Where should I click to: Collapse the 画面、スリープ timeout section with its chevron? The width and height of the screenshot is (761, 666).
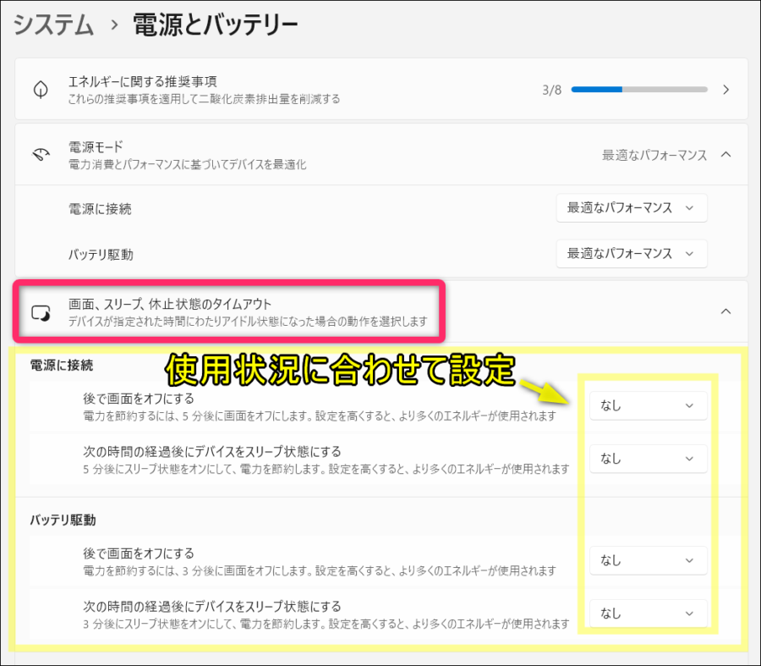coord(725,311)
